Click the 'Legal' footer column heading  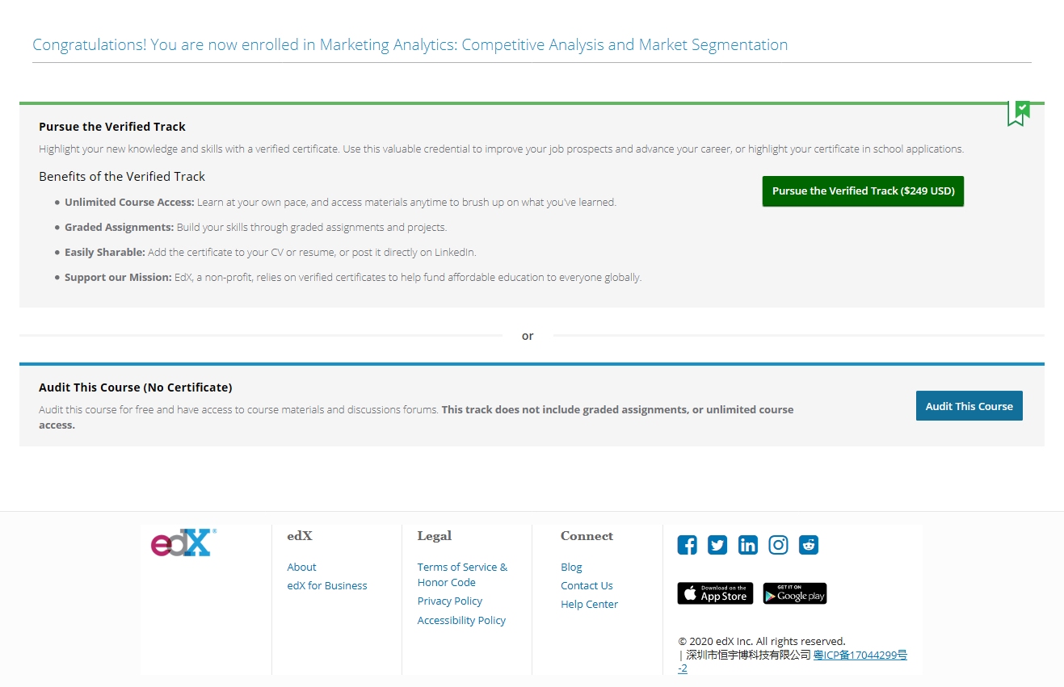click(435, 536)
